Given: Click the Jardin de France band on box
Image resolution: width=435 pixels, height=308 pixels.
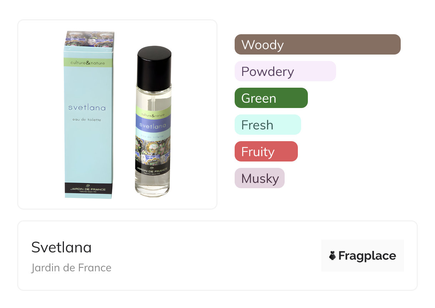Looking at the screenshot, I should click(x=89, y=190).
